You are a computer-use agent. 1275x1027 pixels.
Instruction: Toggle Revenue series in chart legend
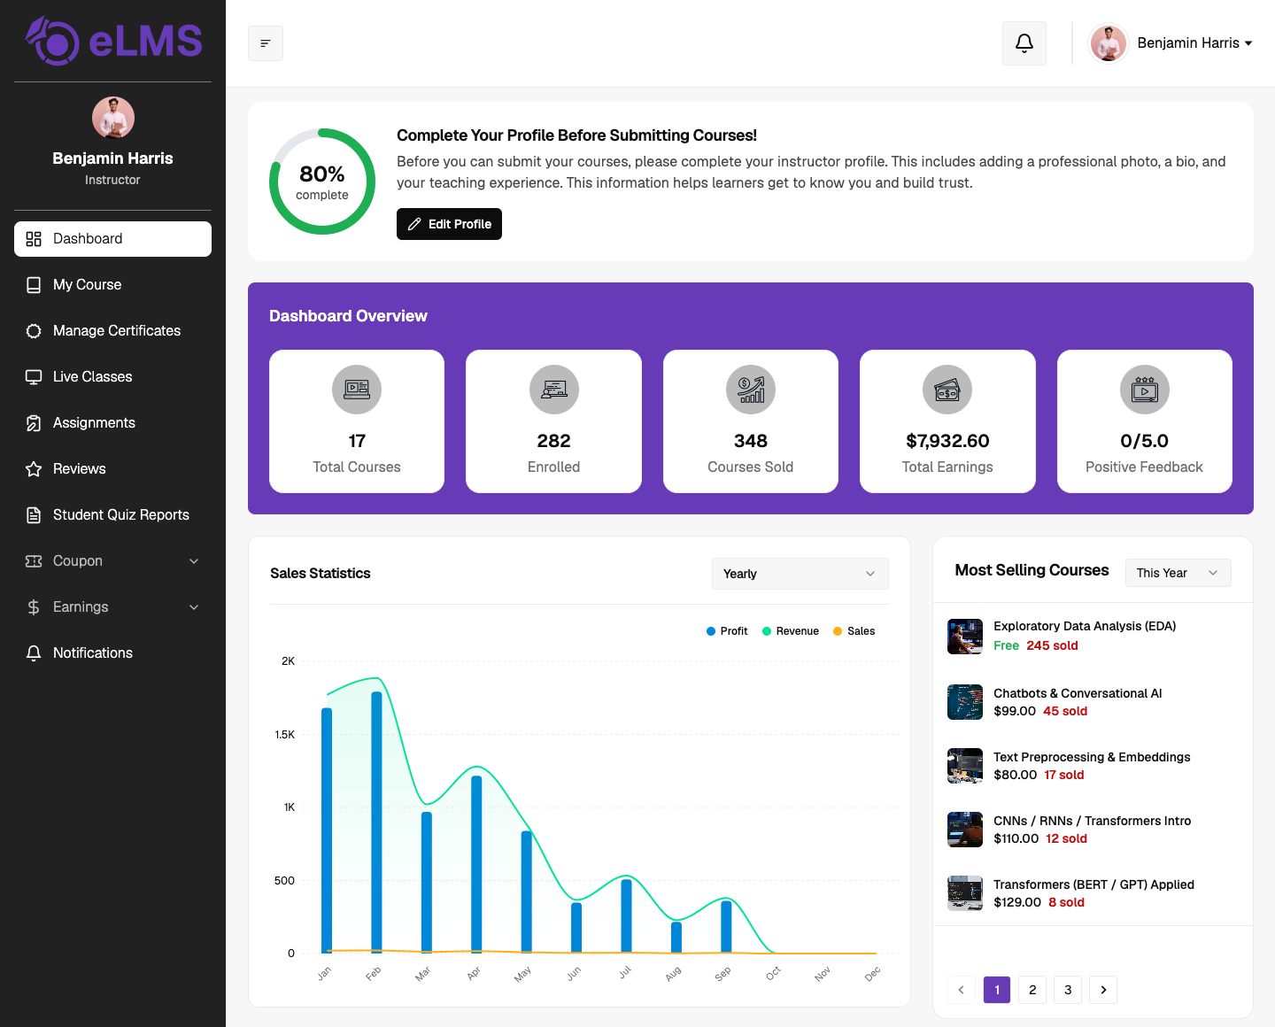click(x=791, y=631)
